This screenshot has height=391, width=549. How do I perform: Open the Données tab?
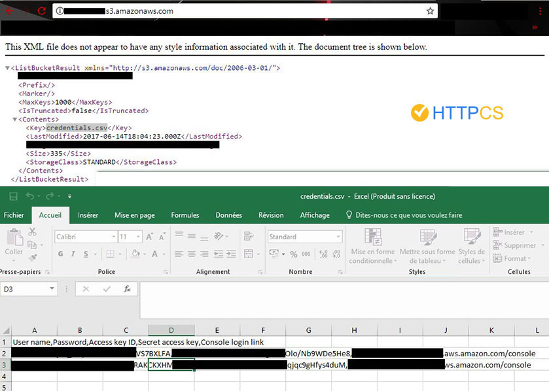click(x=228, y=215)
